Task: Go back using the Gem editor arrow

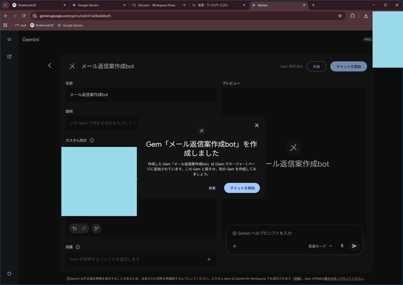Action: click(50, 66)
